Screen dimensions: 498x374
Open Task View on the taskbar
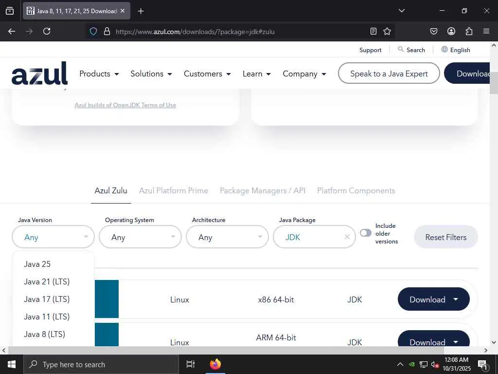click(191, 364)
